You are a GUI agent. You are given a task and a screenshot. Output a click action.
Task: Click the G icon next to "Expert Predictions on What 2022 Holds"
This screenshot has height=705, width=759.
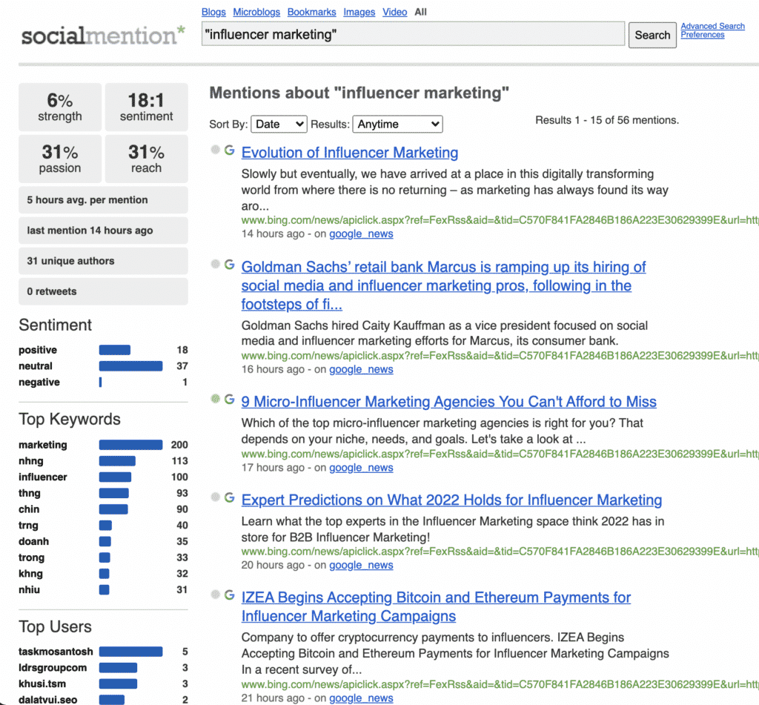229,499
